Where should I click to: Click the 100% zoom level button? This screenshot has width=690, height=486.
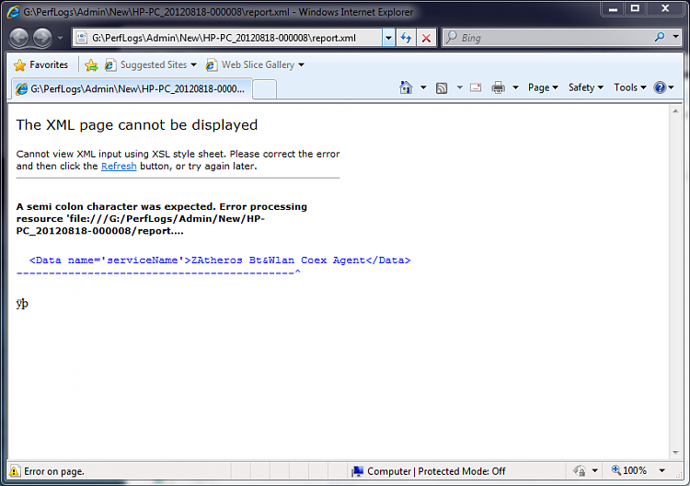click(x=629, y=470)
